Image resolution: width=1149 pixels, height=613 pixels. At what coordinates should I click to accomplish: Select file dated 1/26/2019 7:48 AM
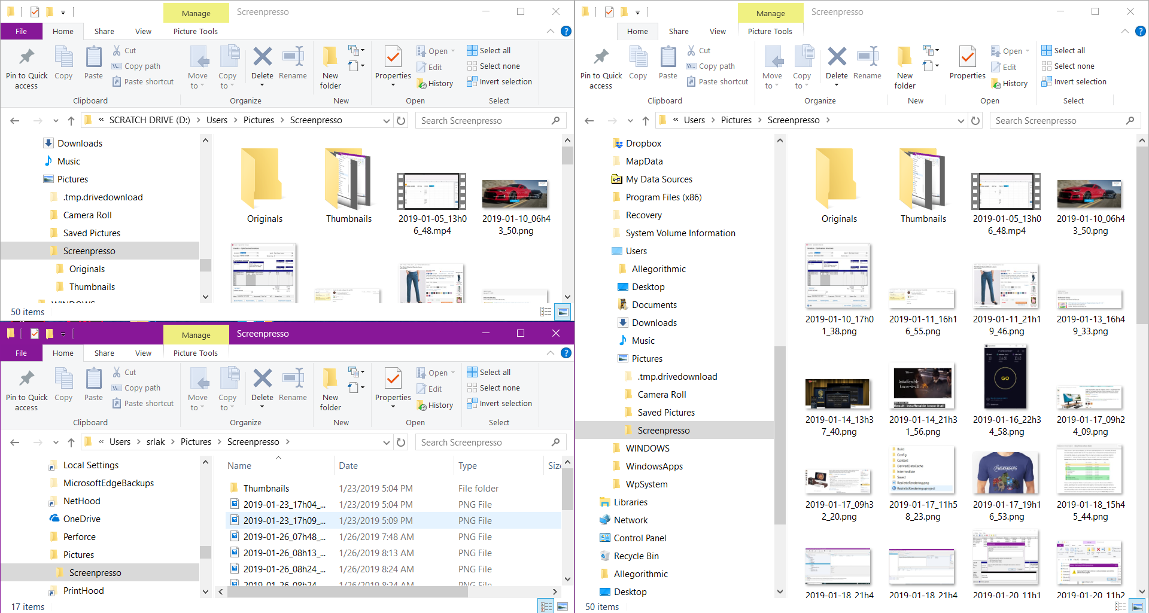click(393, 537)
